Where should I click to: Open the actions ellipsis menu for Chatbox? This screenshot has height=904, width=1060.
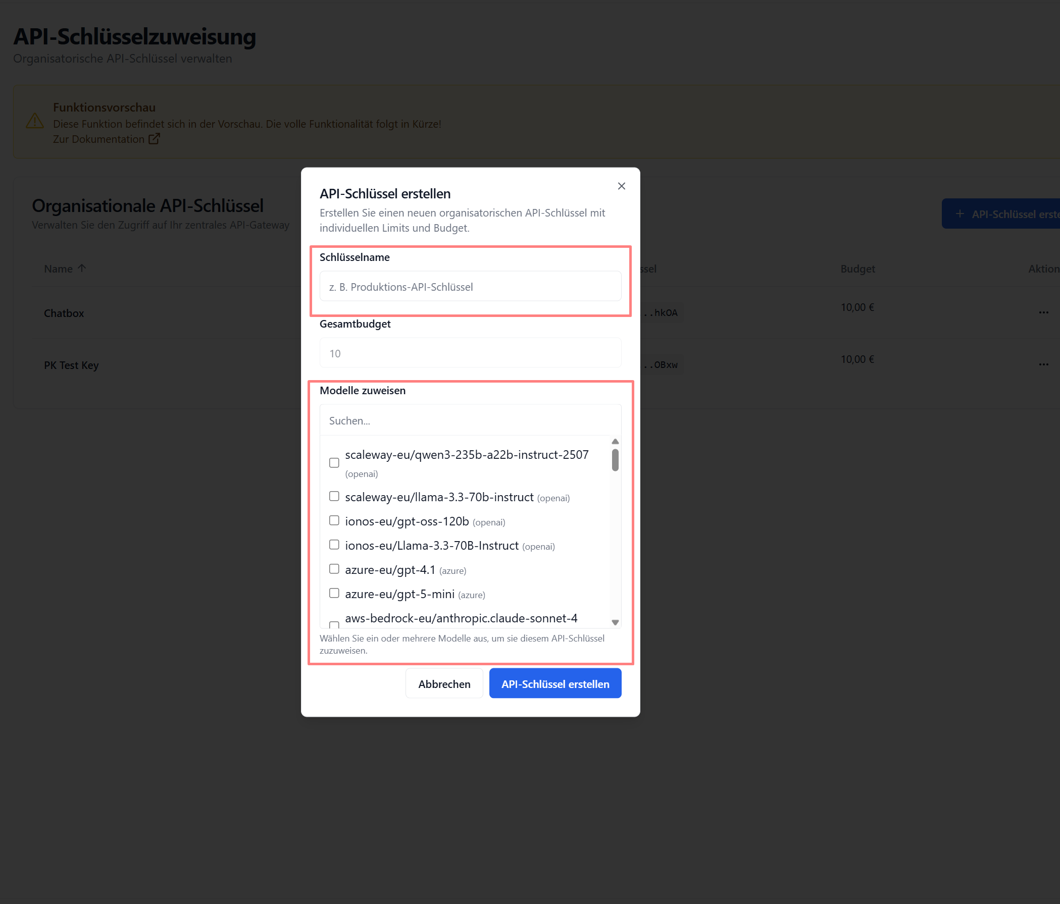[1044, 312]
